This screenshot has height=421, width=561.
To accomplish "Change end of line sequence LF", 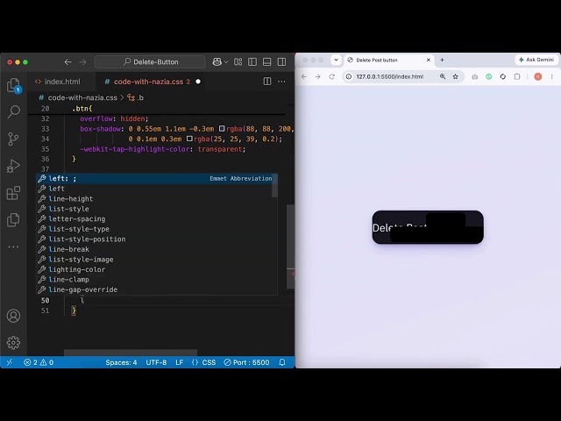I will coord(179,362).
